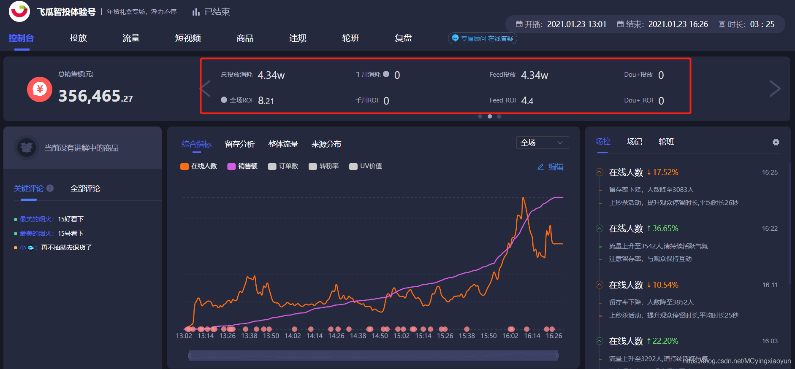The height and width of the screenshot is (369, 795).
Task: Go to the 控制台 nav tab
Action: [x=21, y=38]
